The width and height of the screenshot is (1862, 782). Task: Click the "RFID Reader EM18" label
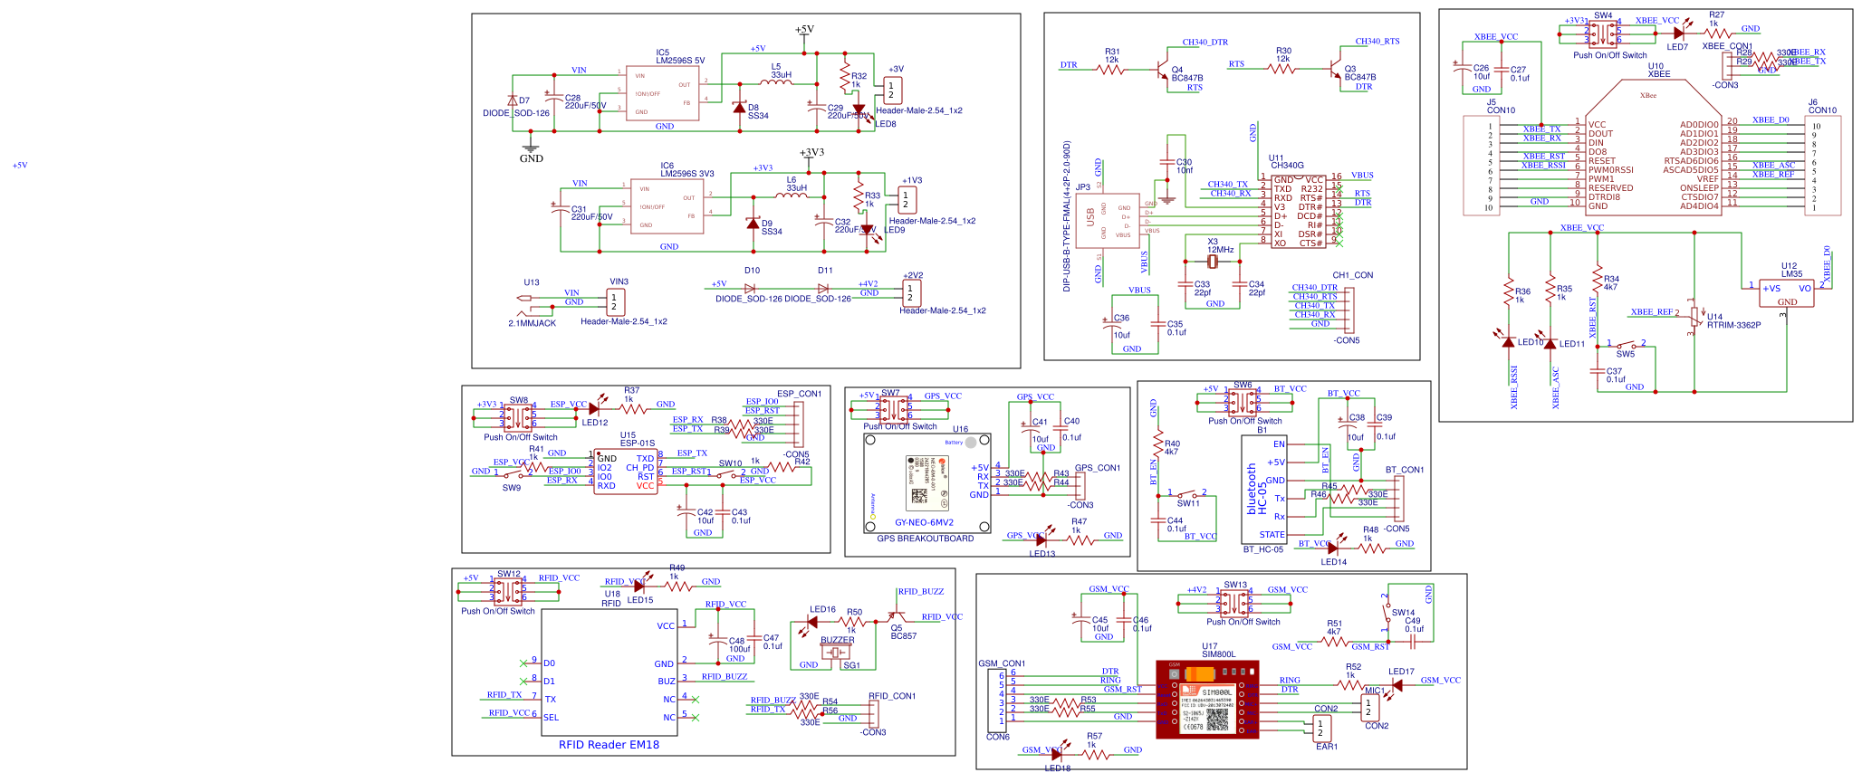pos(609,745)
